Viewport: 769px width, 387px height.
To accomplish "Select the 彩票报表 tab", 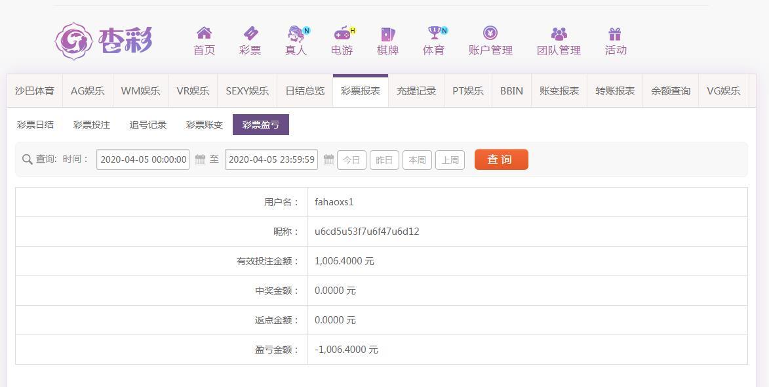I will pyautogui.click(x=361, y=91).
